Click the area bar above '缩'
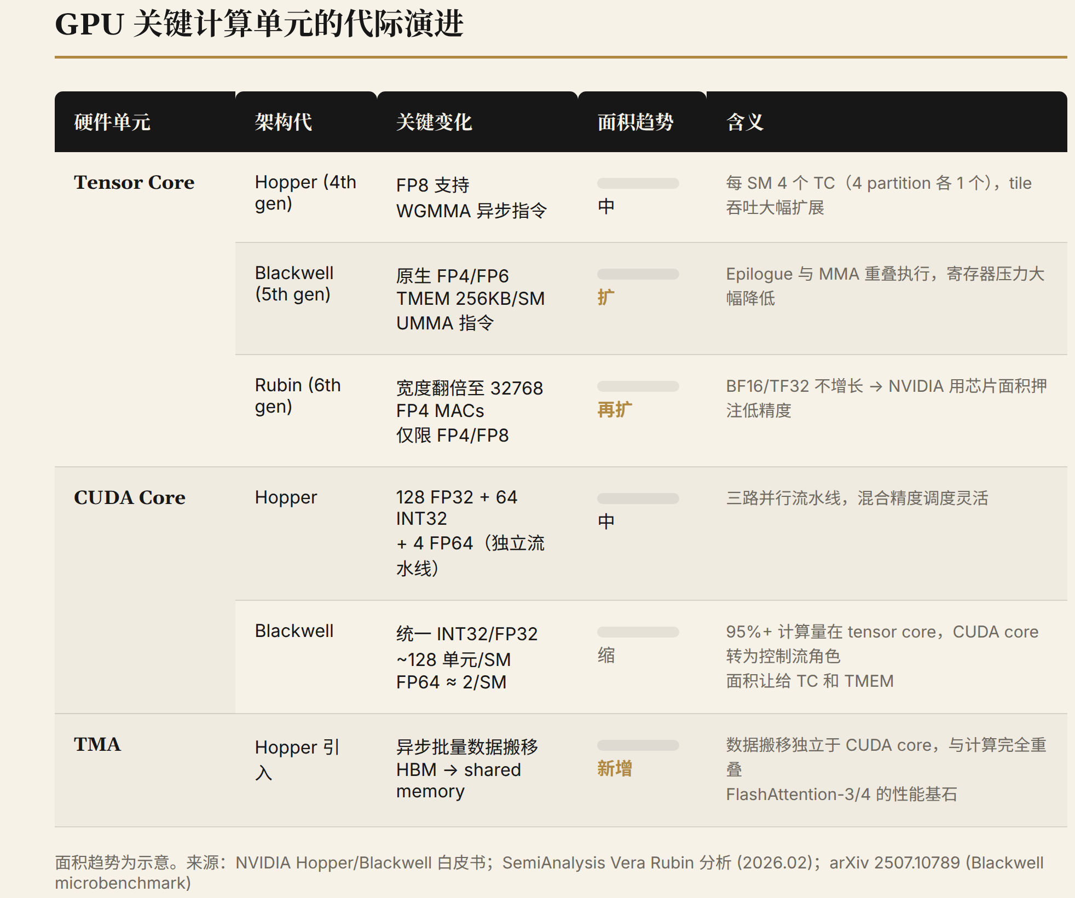The height and width of the screenshot is (898, 1075). point(638,632)
